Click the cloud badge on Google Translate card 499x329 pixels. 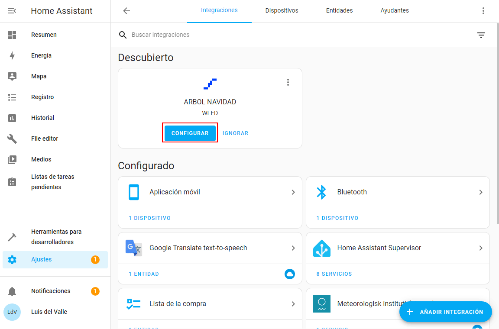(x=290, y=274)
